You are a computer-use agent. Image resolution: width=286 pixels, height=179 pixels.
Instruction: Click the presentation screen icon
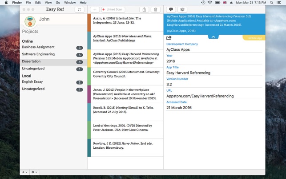(182, 9)
